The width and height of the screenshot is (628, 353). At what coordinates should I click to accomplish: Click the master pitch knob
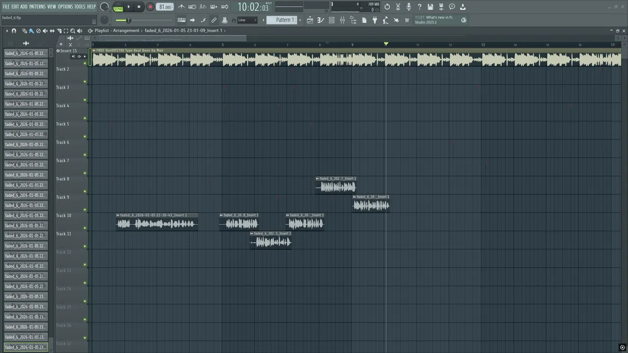point(104,20)
